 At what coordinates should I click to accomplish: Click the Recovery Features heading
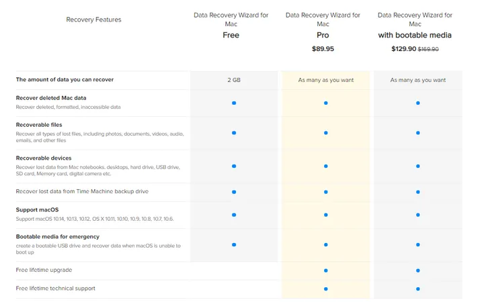93,20
